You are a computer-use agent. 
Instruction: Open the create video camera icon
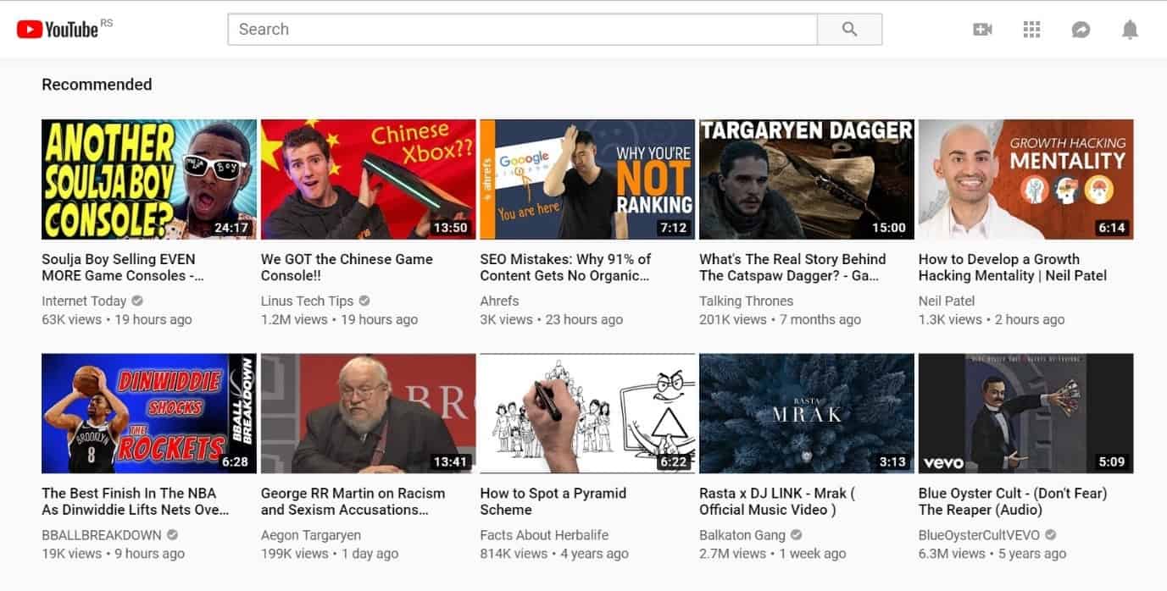point(982,30)
